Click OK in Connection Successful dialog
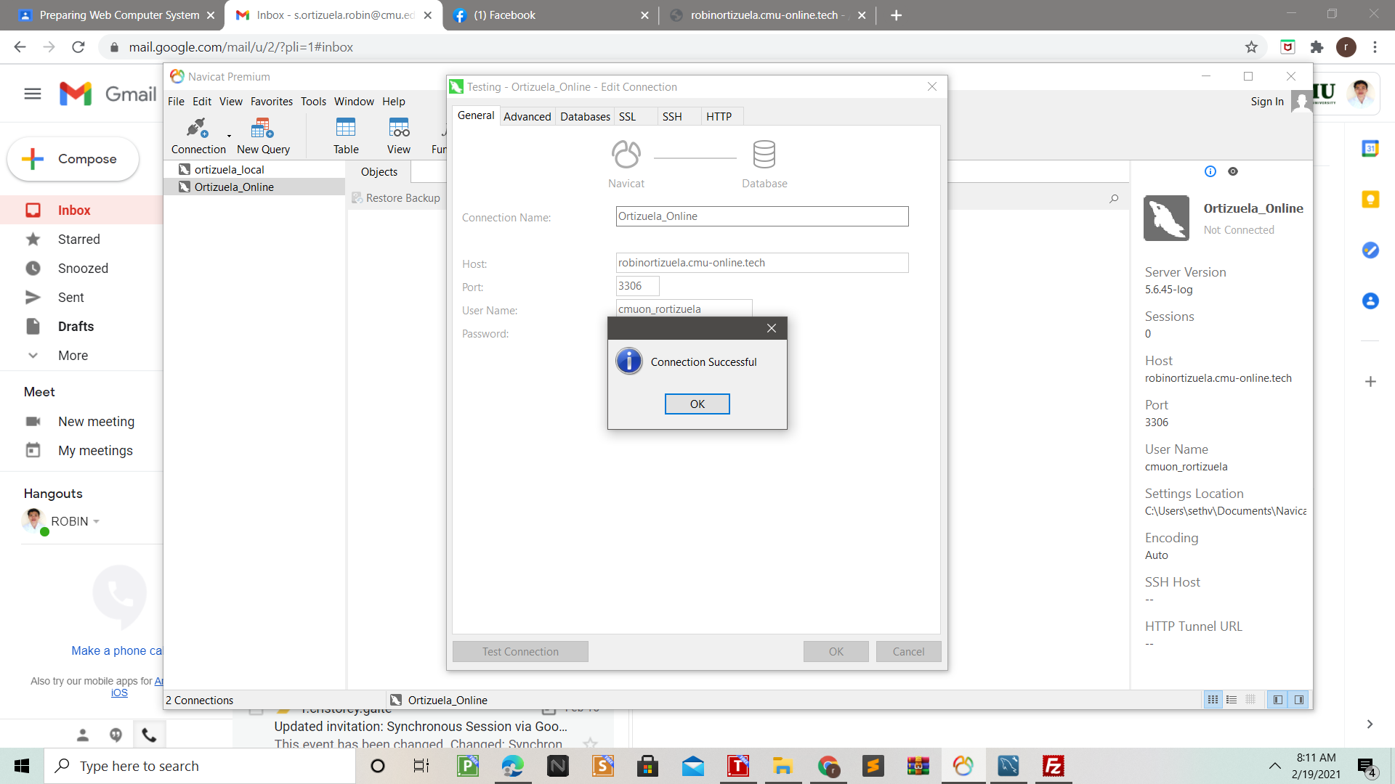Viewport: 1395px width, 784px height. pos(697,404)
